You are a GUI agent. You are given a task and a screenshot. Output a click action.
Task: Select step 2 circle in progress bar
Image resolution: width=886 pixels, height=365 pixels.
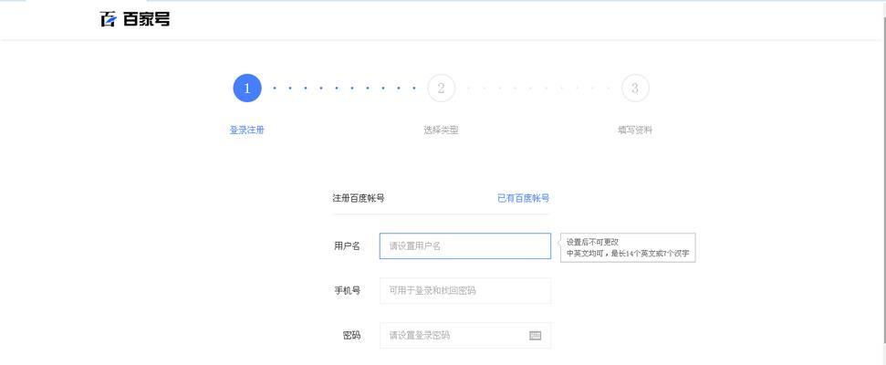442,89
